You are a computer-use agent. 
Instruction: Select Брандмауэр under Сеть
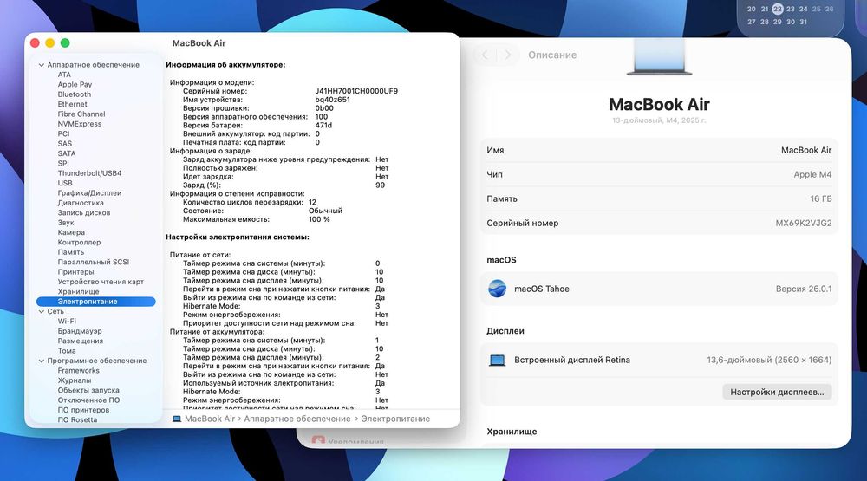(x=80, y=331)
